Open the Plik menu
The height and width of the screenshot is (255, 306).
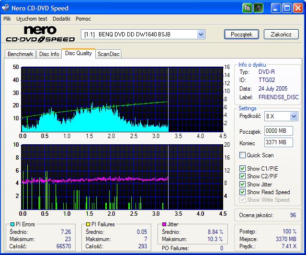(7, 19)
